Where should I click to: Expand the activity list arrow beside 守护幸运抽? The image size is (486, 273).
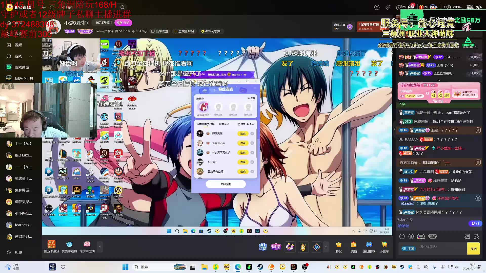coord(100,247)
